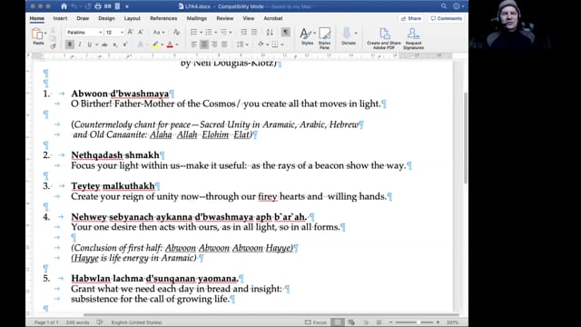Open the Layout tab
581x327 pixels.
click(132, 18)
